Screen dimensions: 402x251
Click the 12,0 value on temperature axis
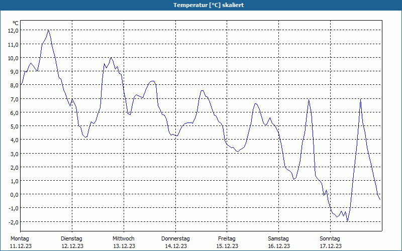point(13,31)
